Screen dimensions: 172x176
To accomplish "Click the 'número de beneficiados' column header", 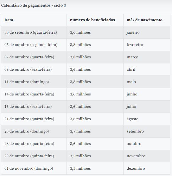I will tap(95, 20).
